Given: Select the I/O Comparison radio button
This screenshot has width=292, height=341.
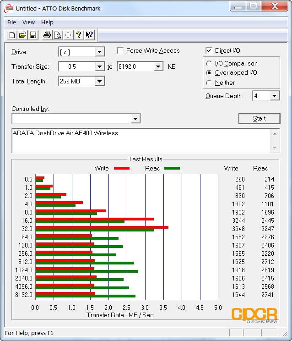Looking at the screenshot, I should [209, 64].
